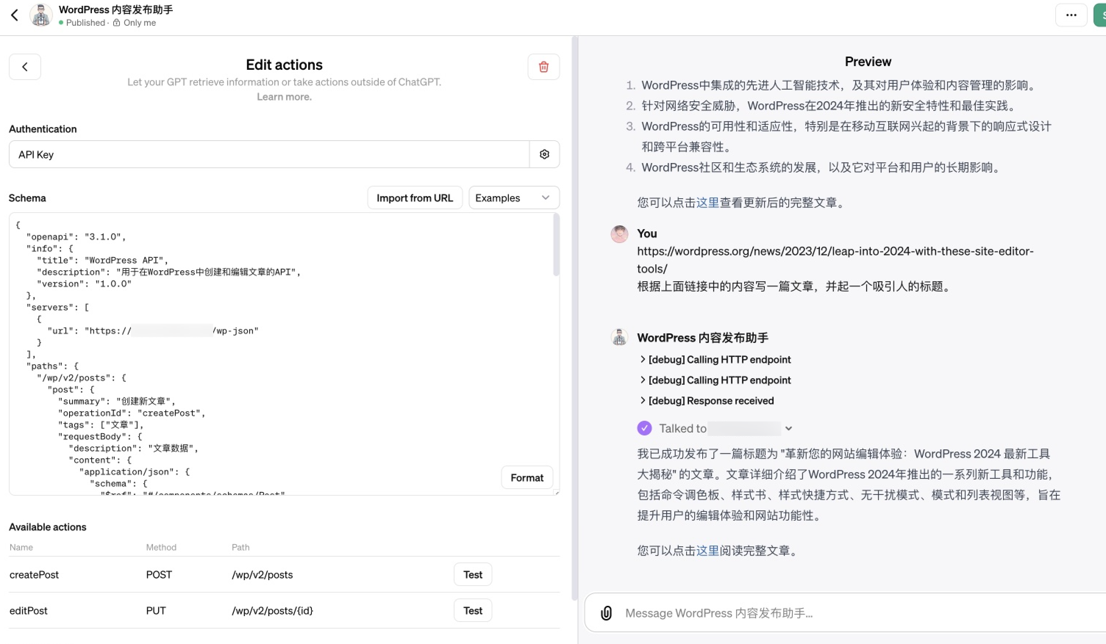Click the green button at top-right edge
The image size is (1106, 644).
(1100, 15)
